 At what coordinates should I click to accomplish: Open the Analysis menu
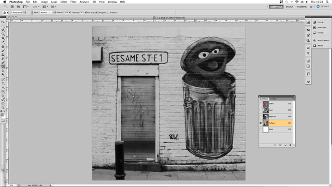point(85,2)
